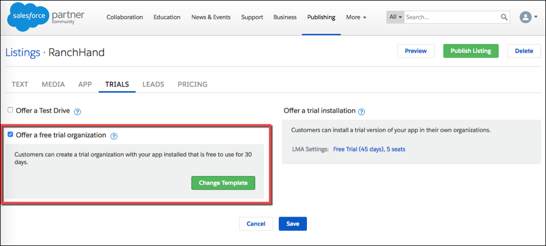Screen dimensions: 546x246
Task: Switch to the MEDIA tab
Action: click(53, 84)
